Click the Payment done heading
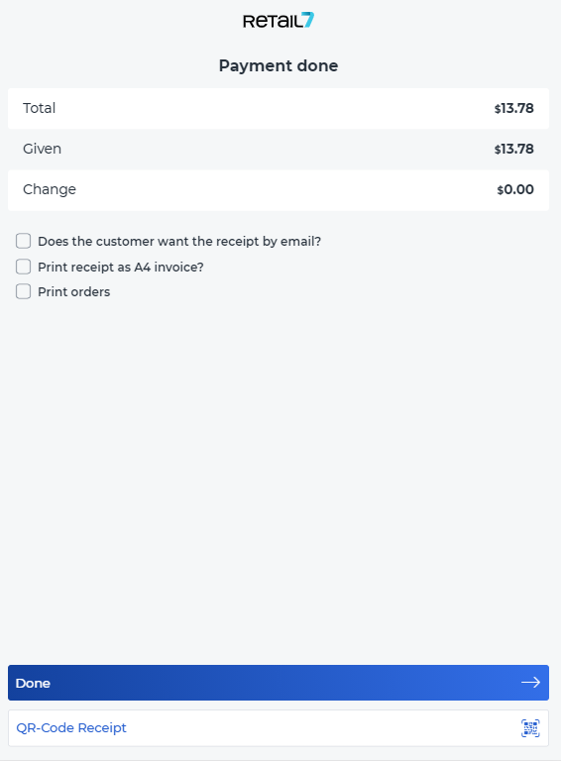This screenshot has height=761, width=561. point(279,65)
